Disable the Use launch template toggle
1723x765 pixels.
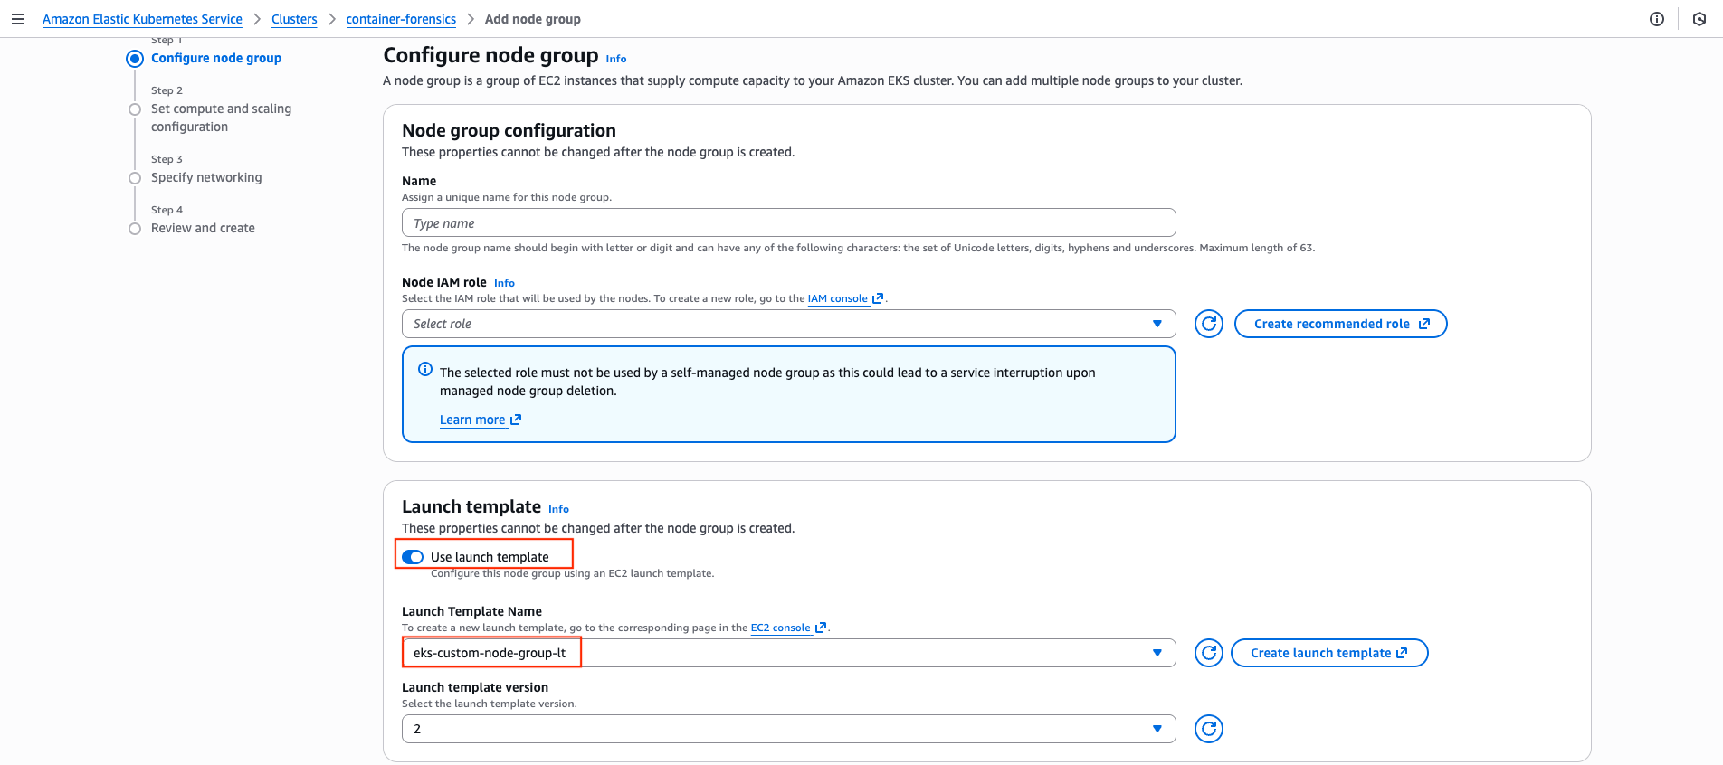[x=413, y=557]
